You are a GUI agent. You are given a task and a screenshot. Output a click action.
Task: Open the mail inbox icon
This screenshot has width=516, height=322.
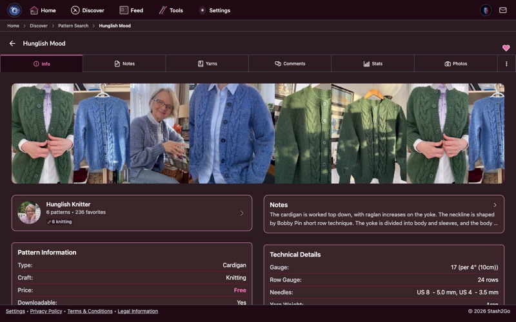pyautogui.click(x=502, y=10)
